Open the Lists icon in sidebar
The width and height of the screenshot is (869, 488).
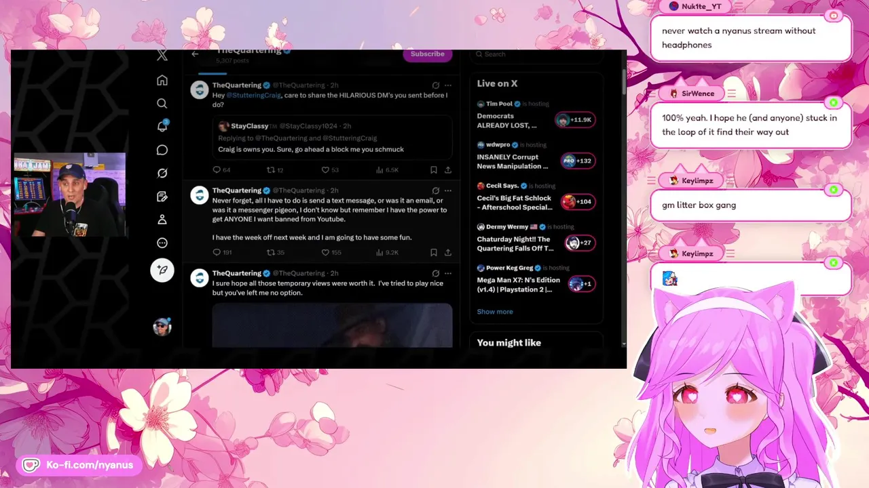(162, 197)
